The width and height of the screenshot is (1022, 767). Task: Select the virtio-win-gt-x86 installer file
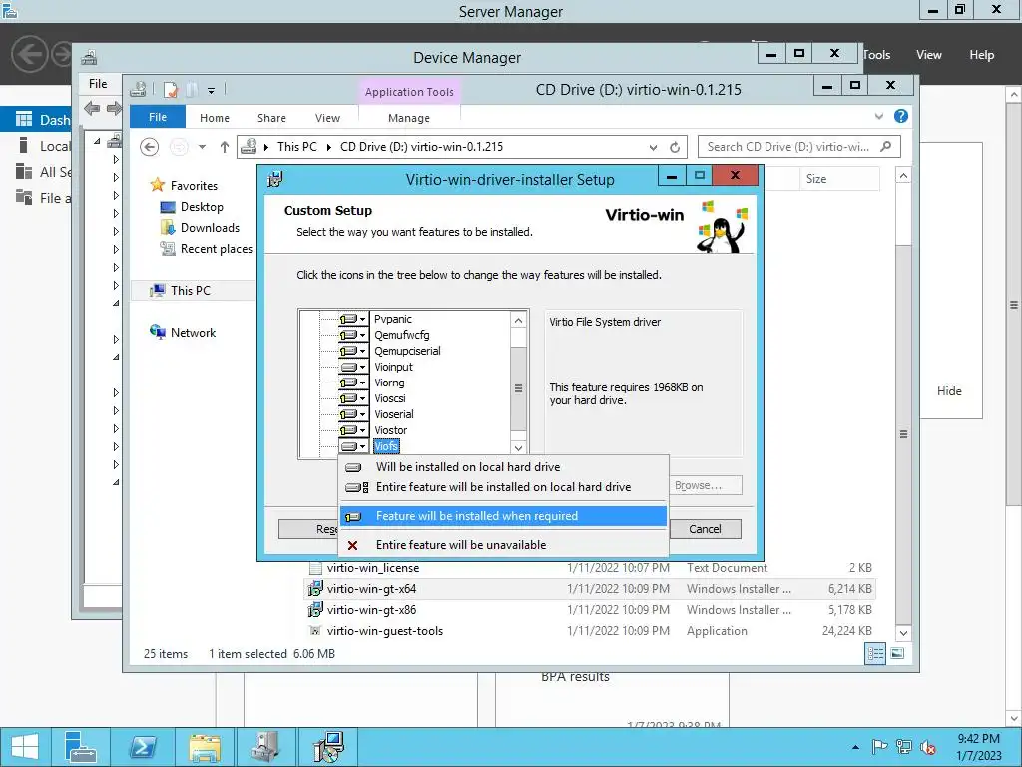point(371,610)
